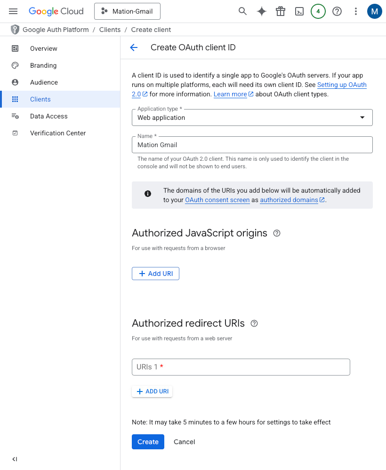The width and height of the screenshot is (386, 470).
Task: Add URI under Authorized JavaScript origins
Action: (155, 274)
